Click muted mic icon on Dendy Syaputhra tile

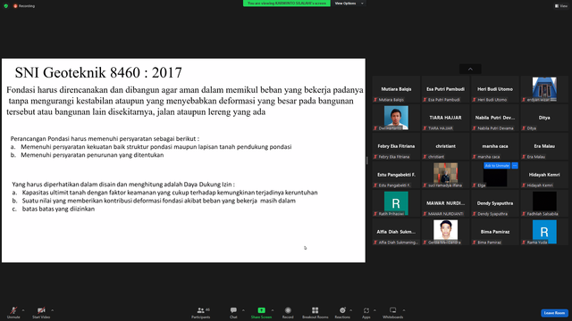475,214
